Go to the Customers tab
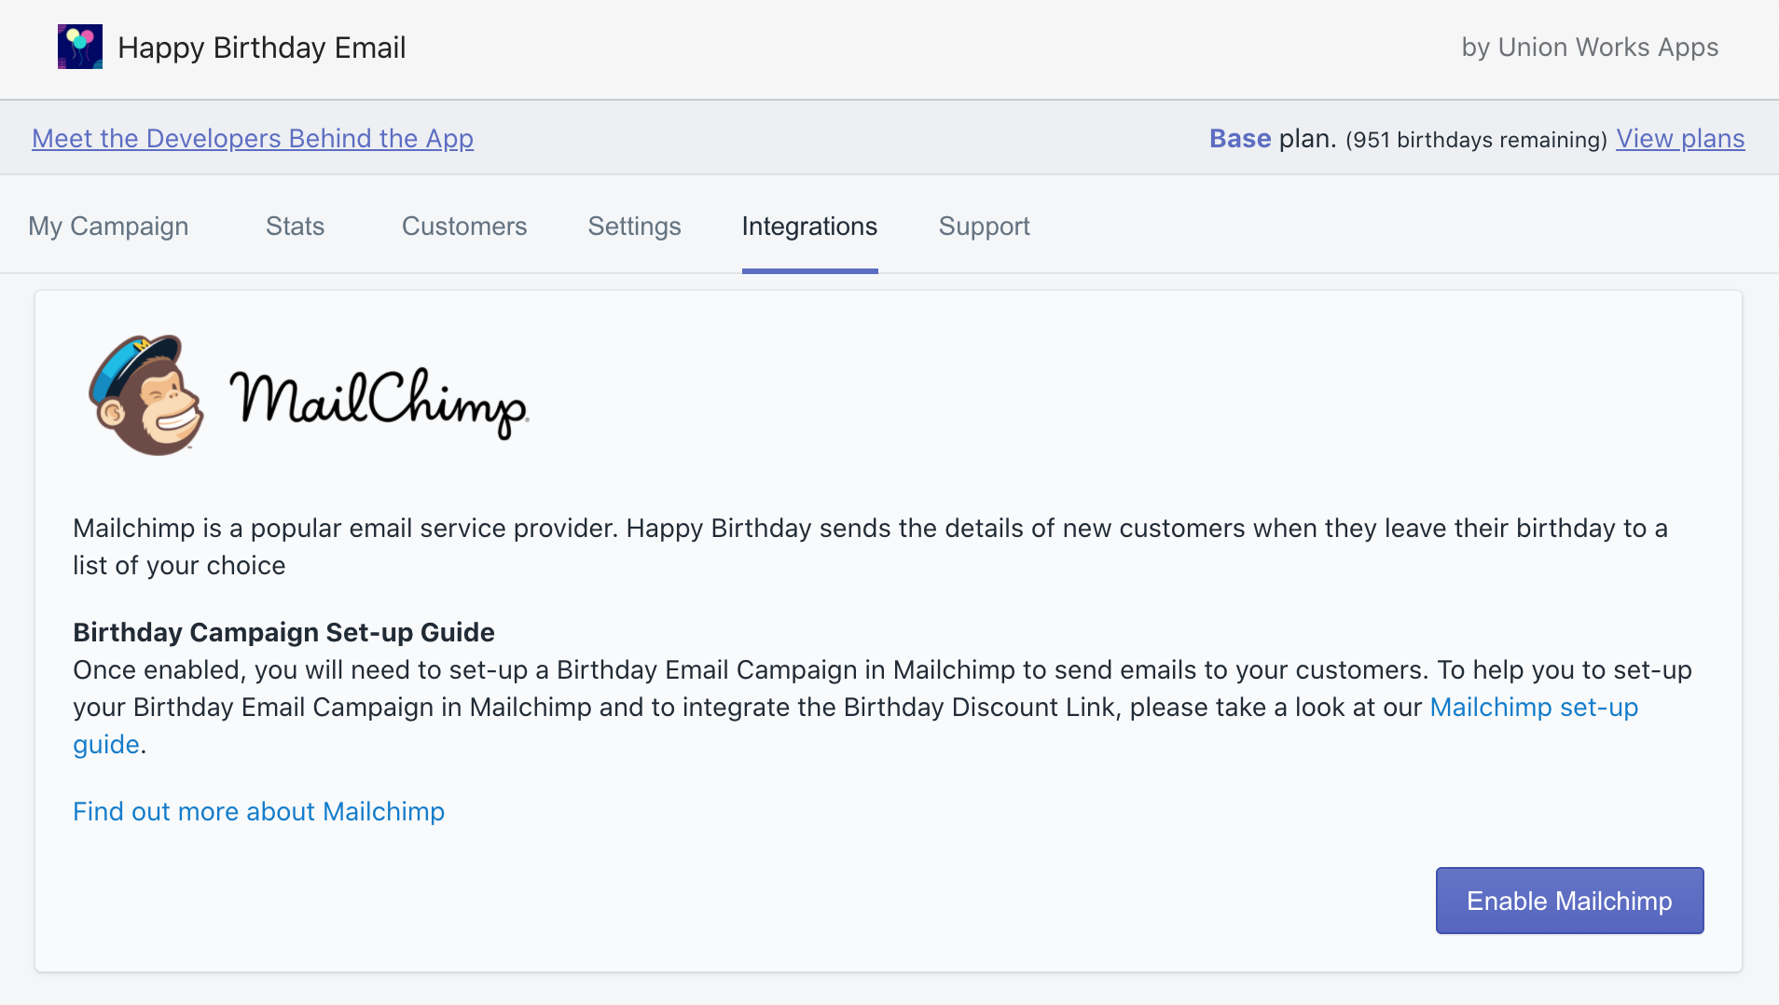This screenshot has width=1779, height=1005. [463, 227]
